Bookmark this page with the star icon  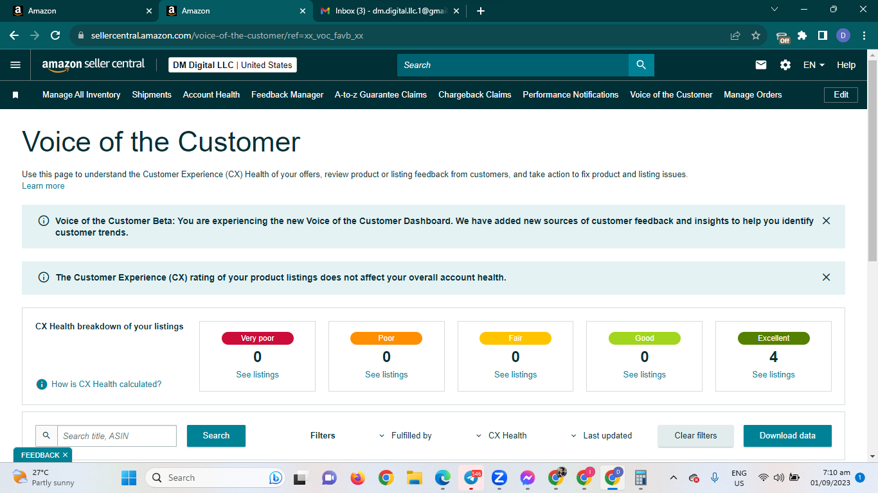(756, 36)
